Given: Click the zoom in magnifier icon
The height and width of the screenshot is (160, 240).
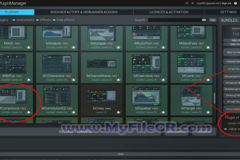Looking at the screenshot, I should (x=193, y=3).
